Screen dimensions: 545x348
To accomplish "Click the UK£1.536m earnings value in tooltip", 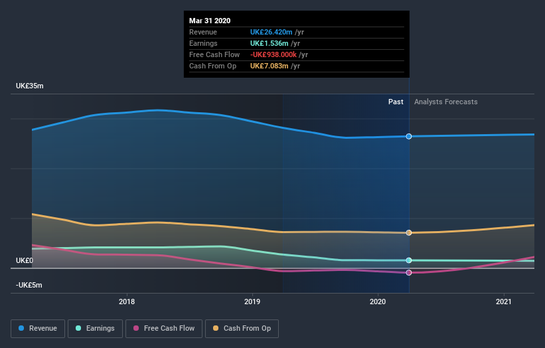I will 269,43.
